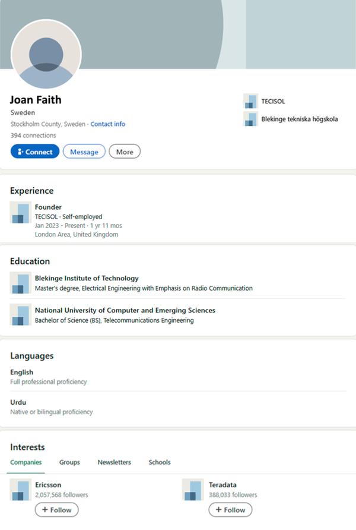The image size is (356, 530).
Task: Switch to the Groups tab
Action: 69,462
